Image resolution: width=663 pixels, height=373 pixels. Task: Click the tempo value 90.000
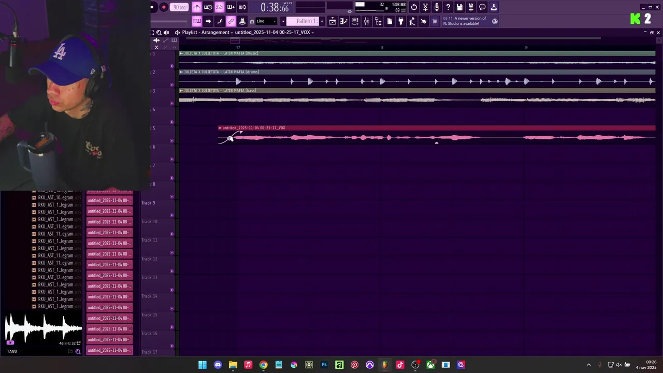(x=179, y=7)
